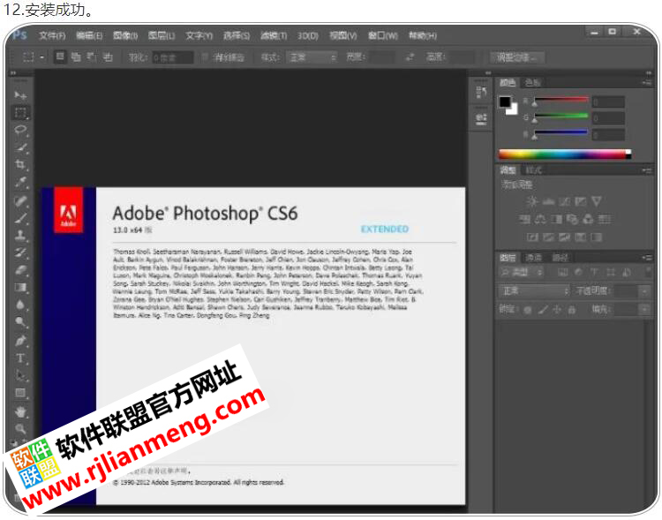
Task: Select the Hand tool
Action: point(20,411)
